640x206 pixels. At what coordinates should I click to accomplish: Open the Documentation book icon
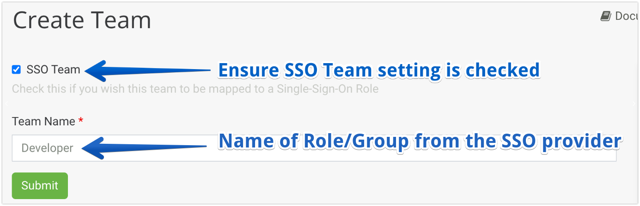tap(605, 17)
